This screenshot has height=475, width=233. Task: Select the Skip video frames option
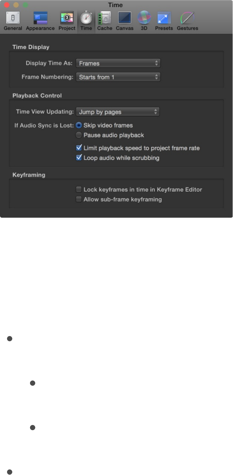[79, 126]
